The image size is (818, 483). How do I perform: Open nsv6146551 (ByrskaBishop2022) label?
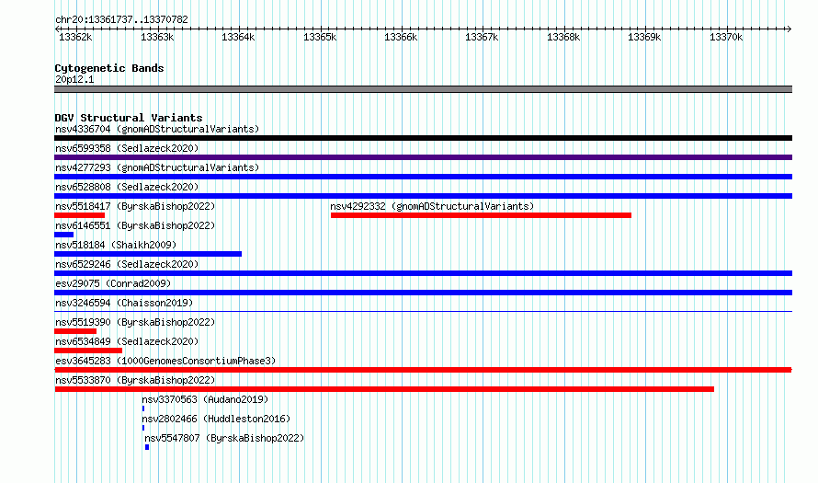pyautogui.click(x=135, y=225)
